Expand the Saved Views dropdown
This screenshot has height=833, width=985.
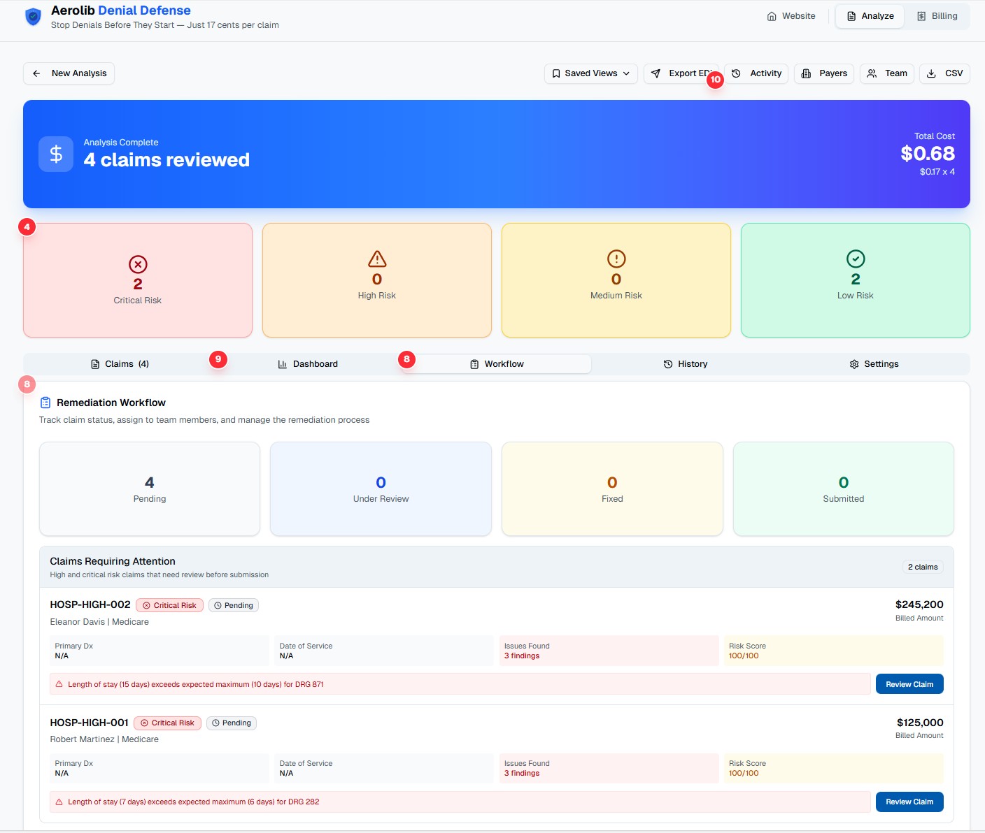(x=590, y=73)
